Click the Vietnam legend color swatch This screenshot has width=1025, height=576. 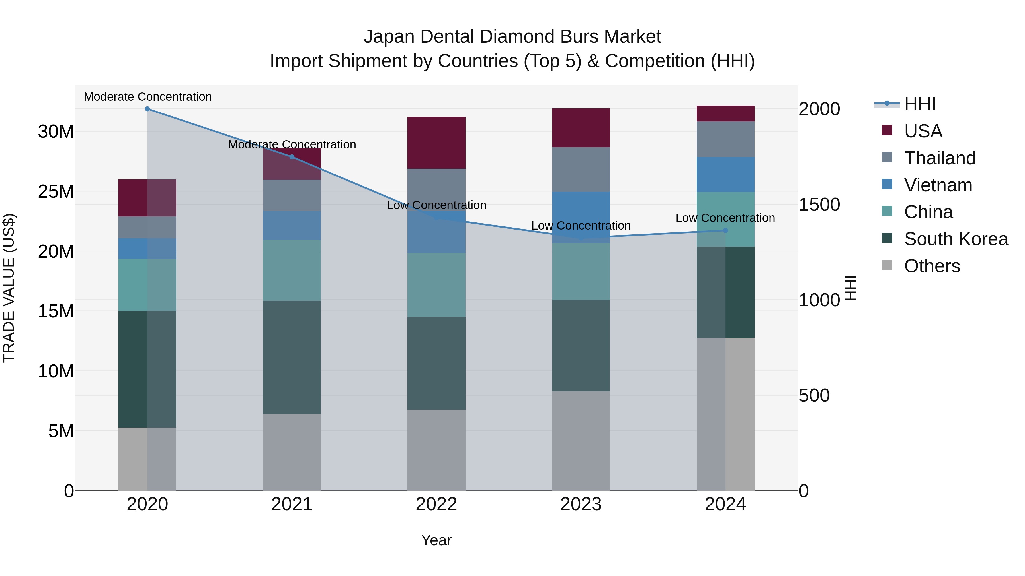click(887, 184)
